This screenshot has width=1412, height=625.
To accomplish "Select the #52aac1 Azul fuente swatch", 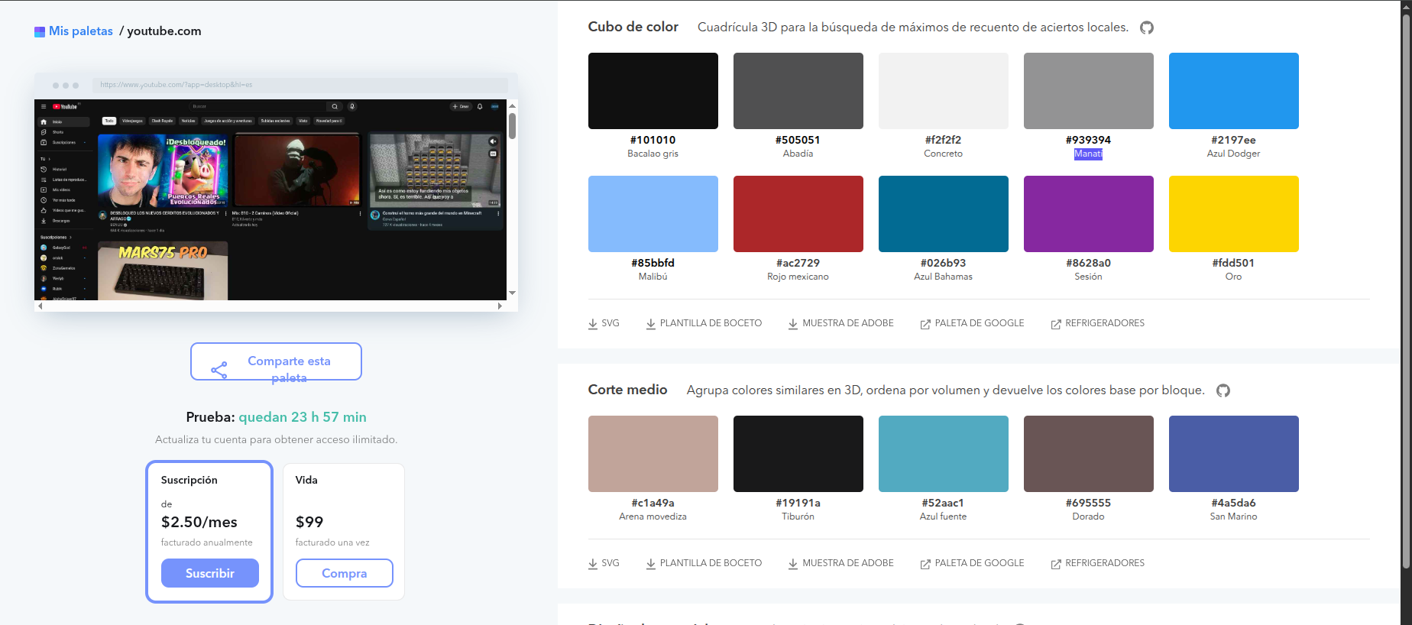I will (x=944, y=454).
